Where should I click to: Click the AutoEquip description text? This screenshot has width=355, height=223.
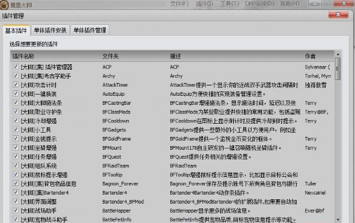(x=218, y=94)
